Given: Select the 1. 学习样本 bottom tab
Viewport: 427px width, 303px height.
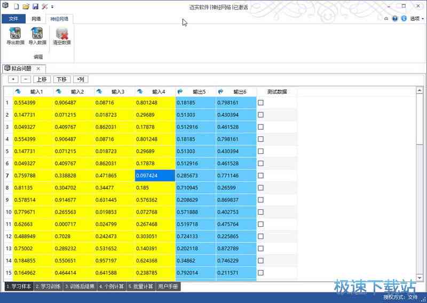Looking at the screenshot, I should [x=19, y=286].
